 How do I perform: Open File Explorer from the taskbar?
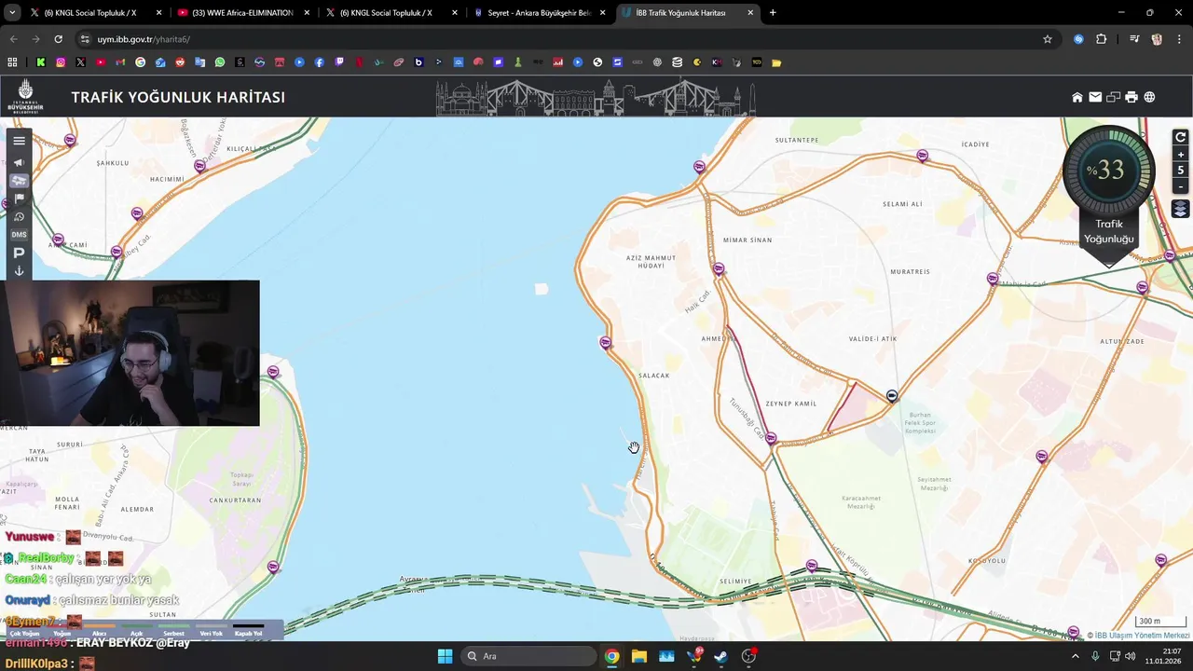pos(639,656)
